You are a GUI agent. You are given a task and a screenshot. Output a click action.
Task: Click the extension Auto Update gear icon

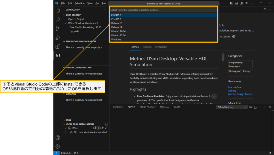tap(234, 36)
